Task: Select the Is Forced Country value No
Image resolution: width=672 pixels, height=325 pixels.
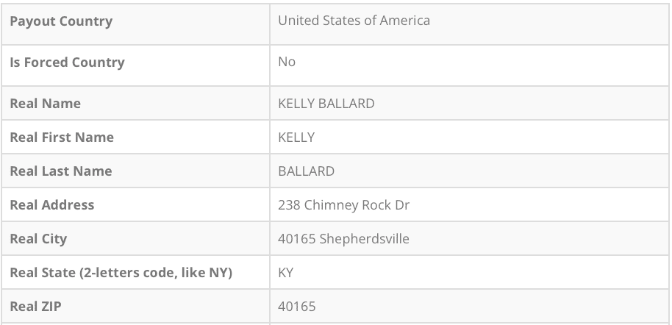Action: coord(287,62)
